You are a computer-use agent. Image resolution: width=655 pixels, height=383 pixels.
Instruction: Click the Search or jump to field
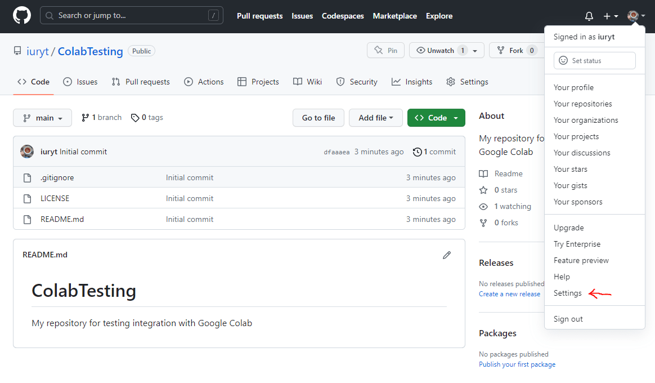pos(131,15)
